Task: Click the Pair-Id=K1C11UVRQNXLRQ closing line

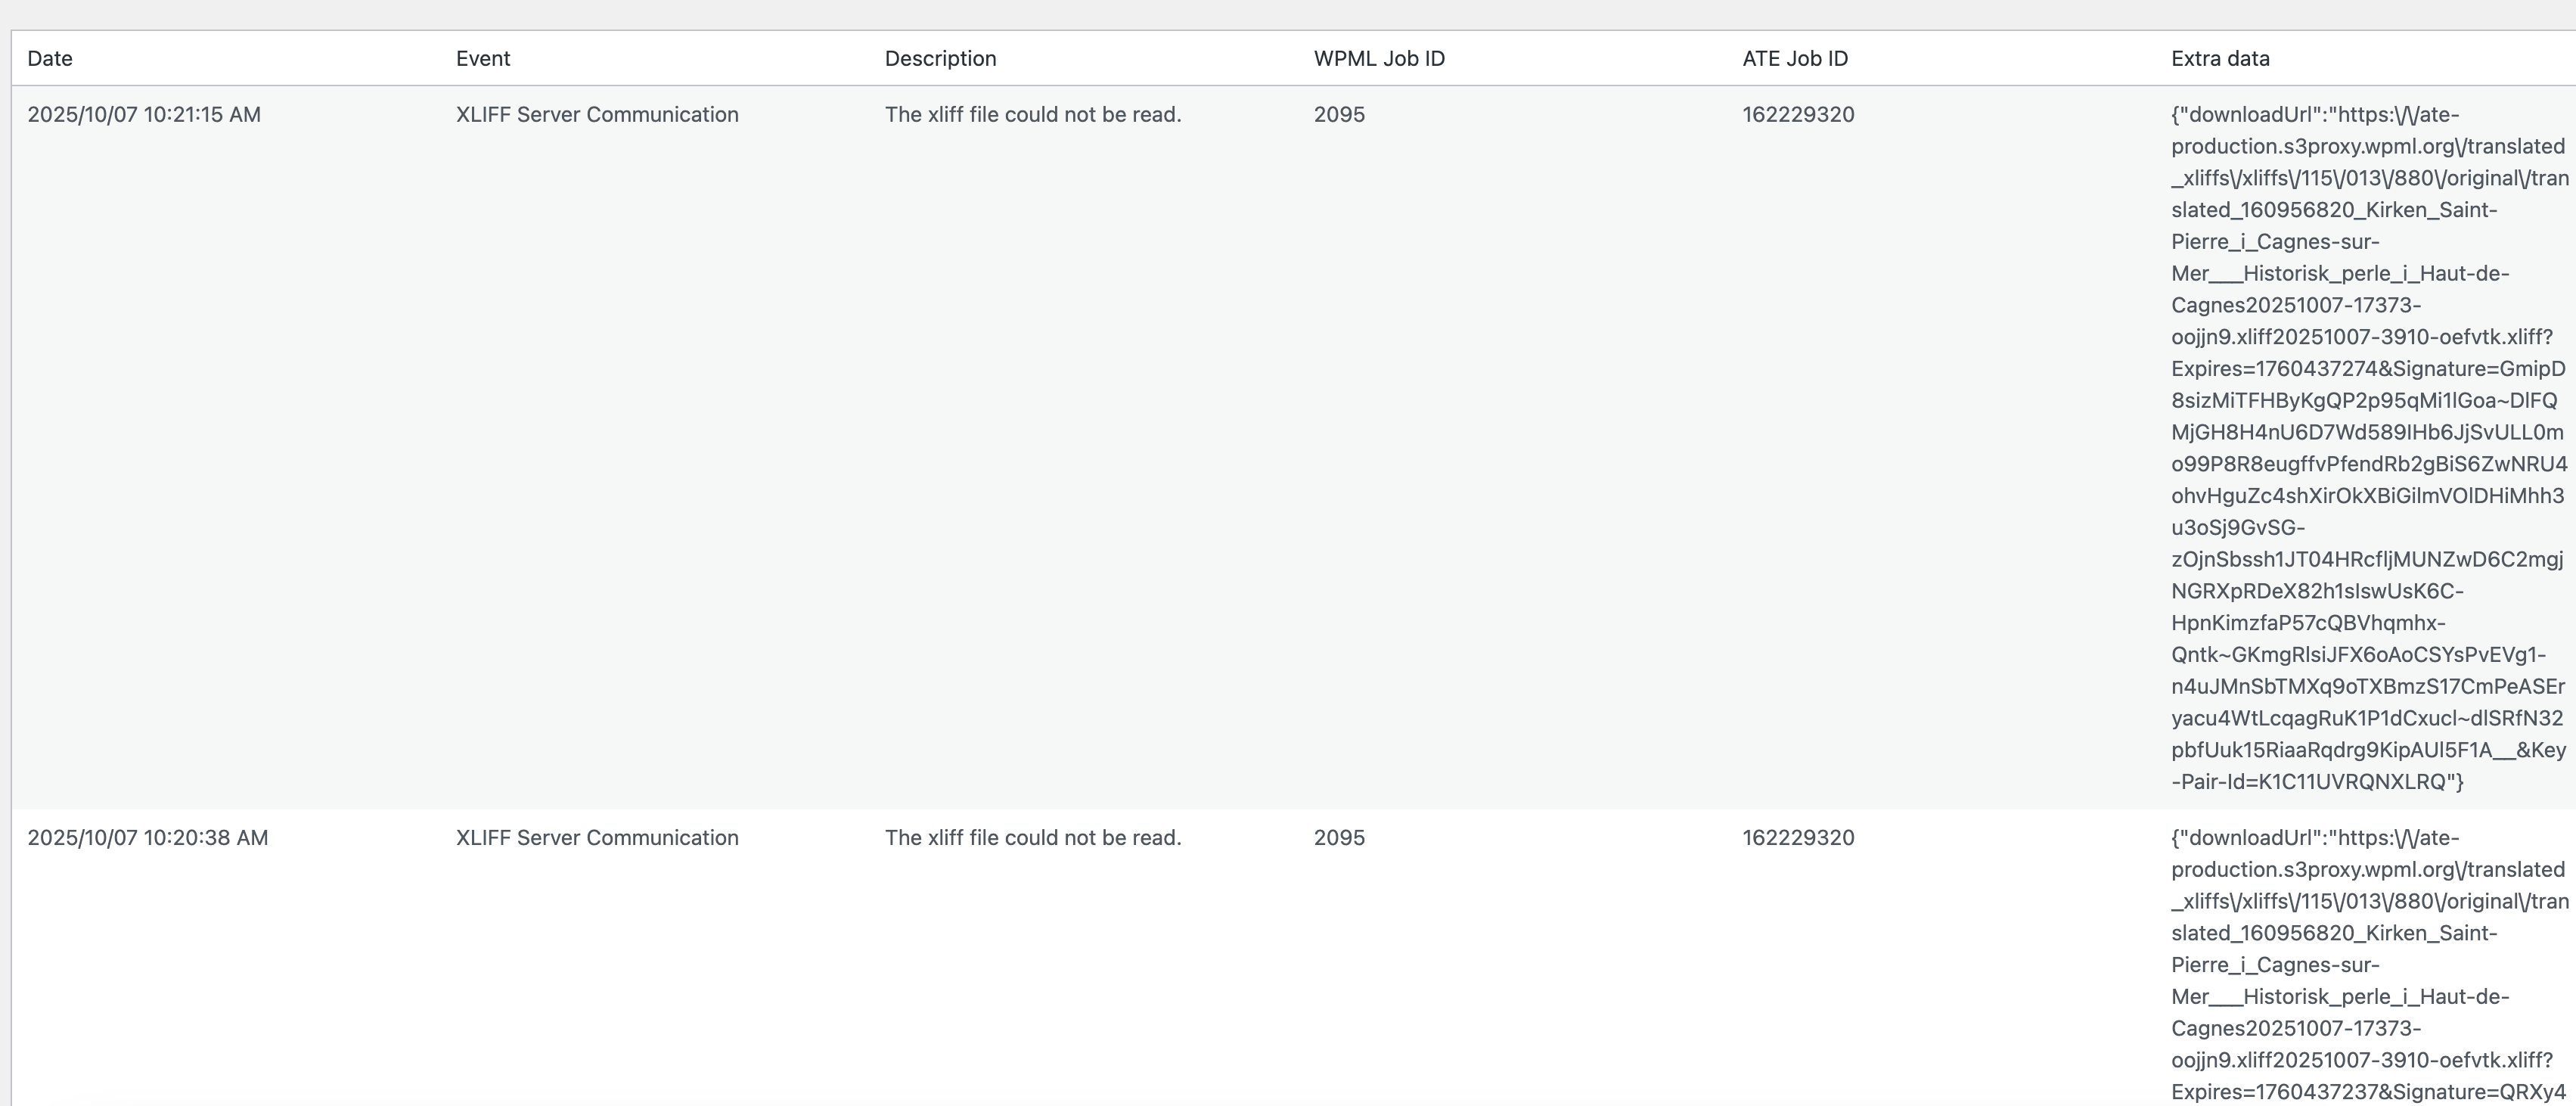Action: 2317,781
